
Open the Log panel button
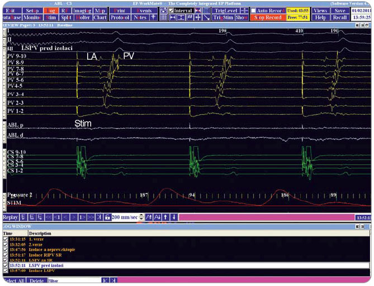tap(51, 11)
